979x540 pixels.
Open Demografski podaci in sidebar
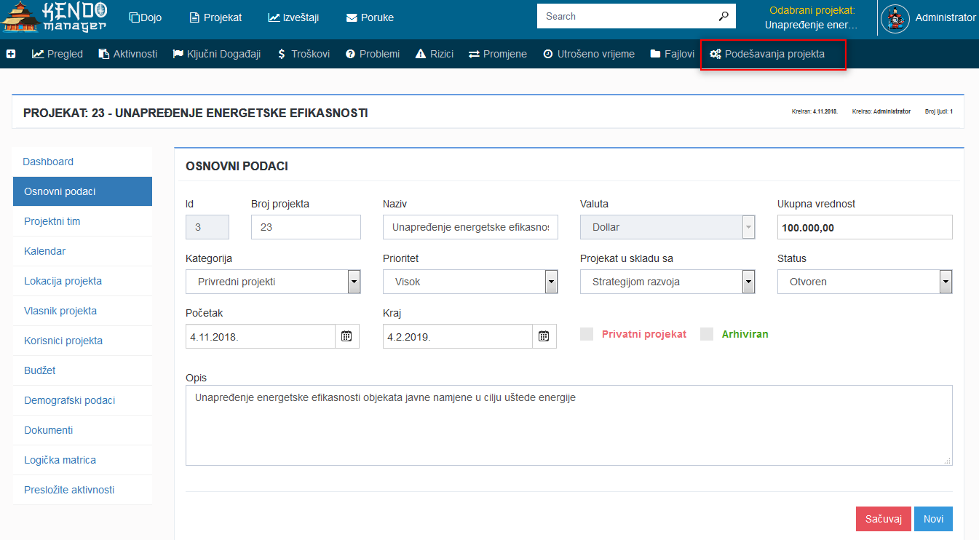[82, 400]
